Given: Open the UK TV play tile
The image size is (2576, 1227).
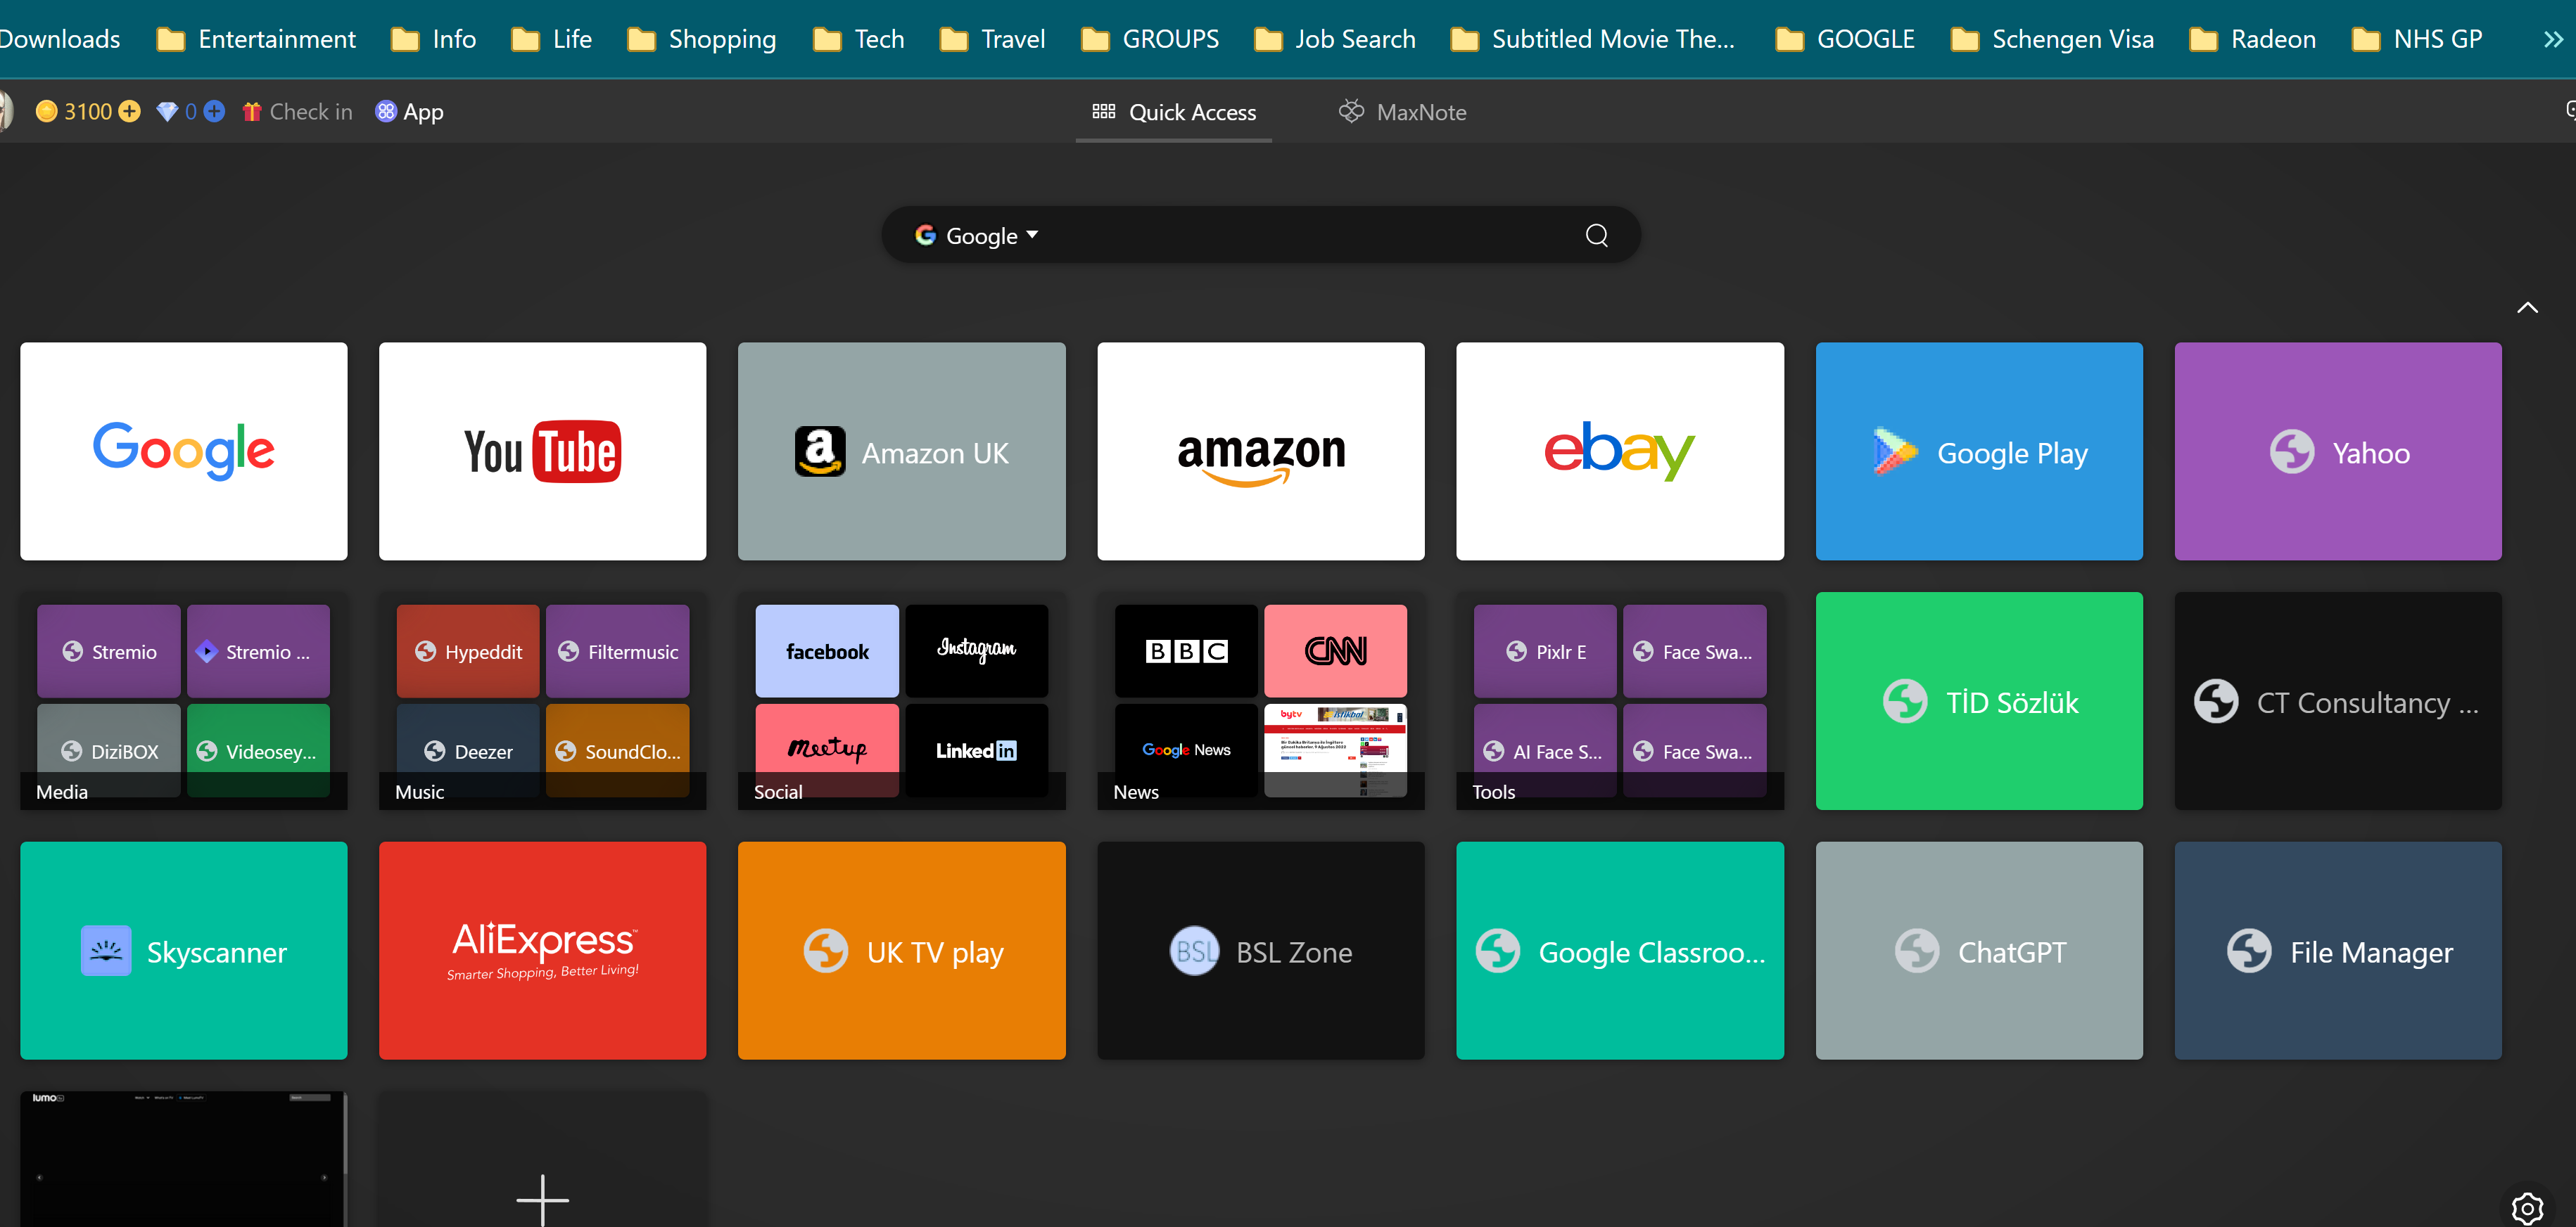Looking at the screenshot, I should [x=901, y=950].
